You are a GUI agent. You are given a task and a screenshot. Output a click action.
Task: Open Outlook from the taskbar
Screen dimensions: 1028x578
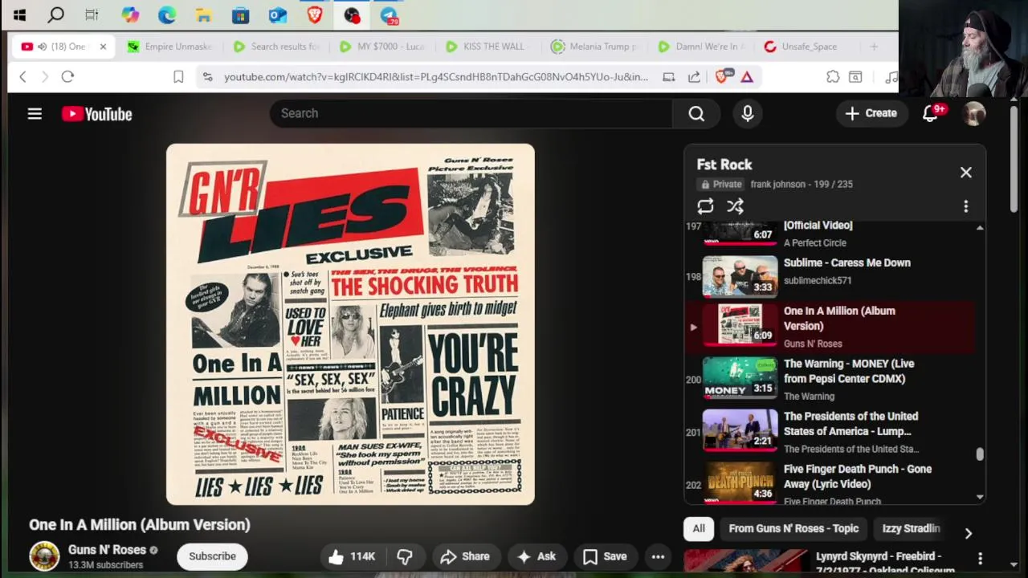tap(278, 14)
